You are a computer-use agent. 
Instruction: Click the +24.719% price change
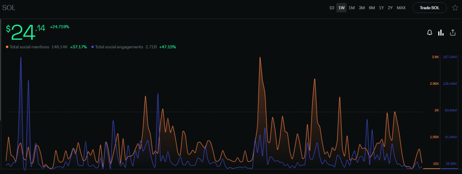pyautogui.click(x=60, y=27)
